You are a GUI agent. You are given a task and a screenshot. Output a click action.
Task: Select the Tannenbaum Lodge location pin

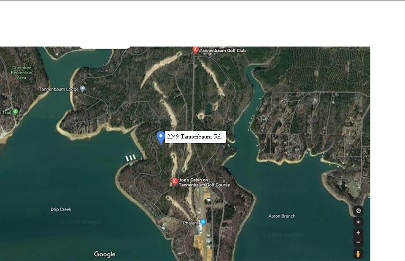82,89
